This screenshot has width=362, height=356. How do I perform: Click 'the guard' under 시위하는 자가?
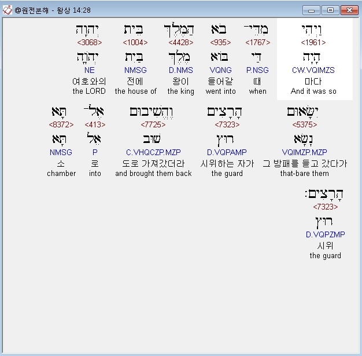tap(227, 174)
